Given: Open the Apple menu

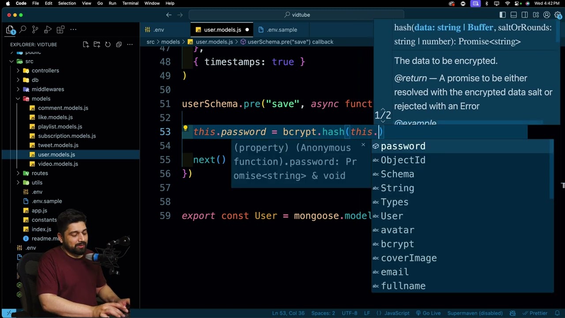Looking at the screenshot, I should (x=8, y=4).
